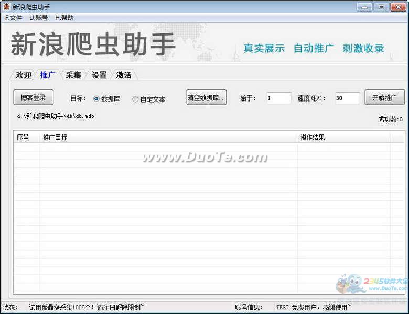Click the 状态: label in the status bar
This screenshot has width=409, height=314.
tap(10, 308)
